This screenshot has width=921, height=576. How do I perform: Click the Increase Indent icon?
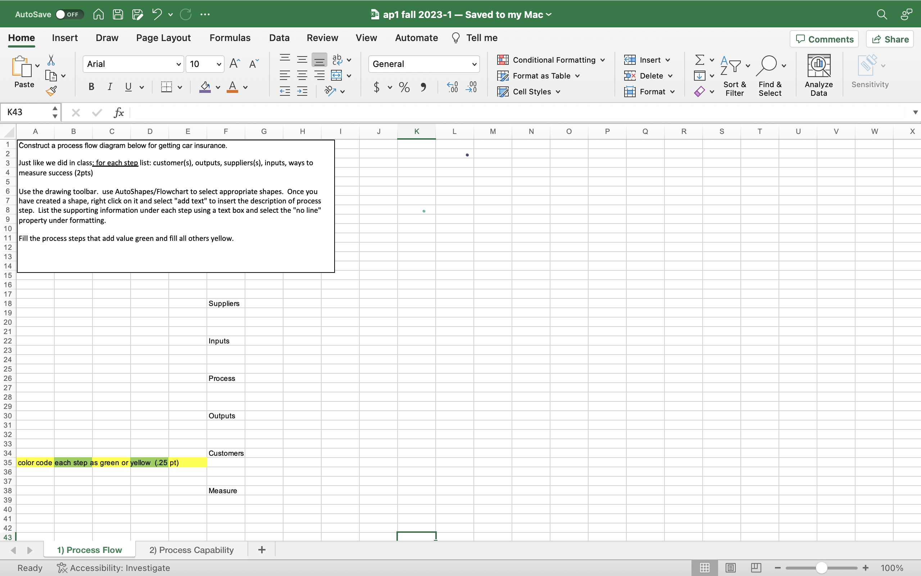(302, 91)
